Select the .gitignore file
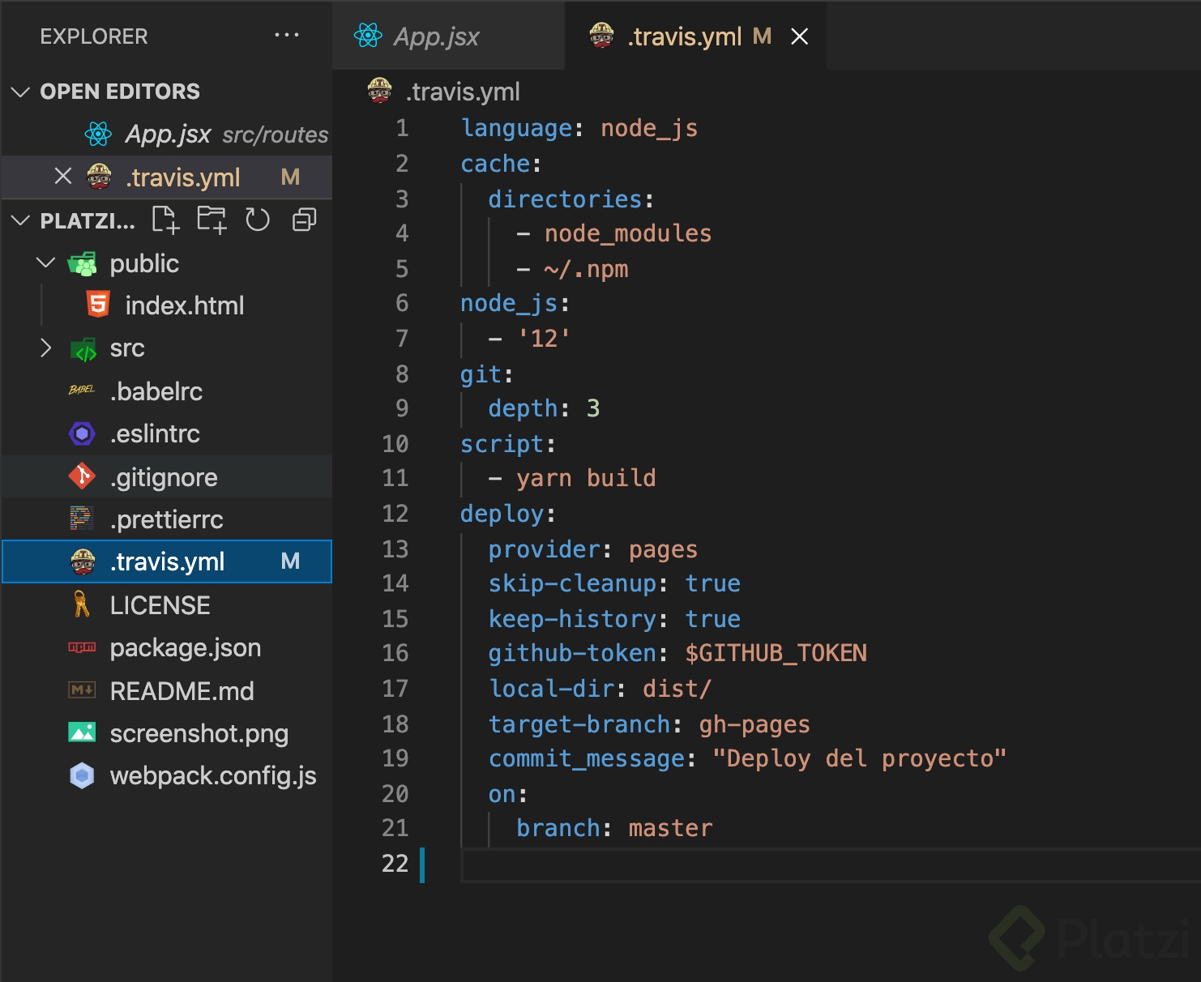Screen dimensions: 1201x982 click(164, 477)
